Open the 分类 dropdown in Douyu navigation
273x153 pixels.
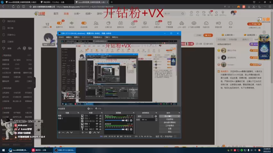coord(77,14)
